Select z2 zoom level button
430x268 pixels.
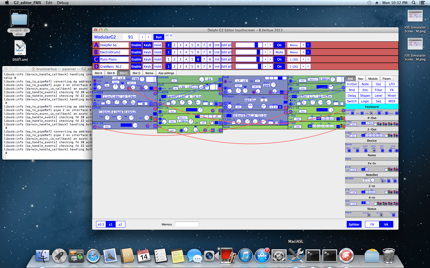click(120, 224)
